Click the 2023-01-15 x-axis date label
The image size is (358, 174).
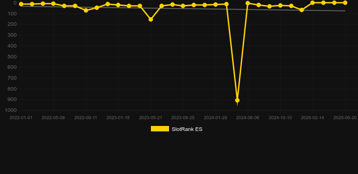(118, 118)
